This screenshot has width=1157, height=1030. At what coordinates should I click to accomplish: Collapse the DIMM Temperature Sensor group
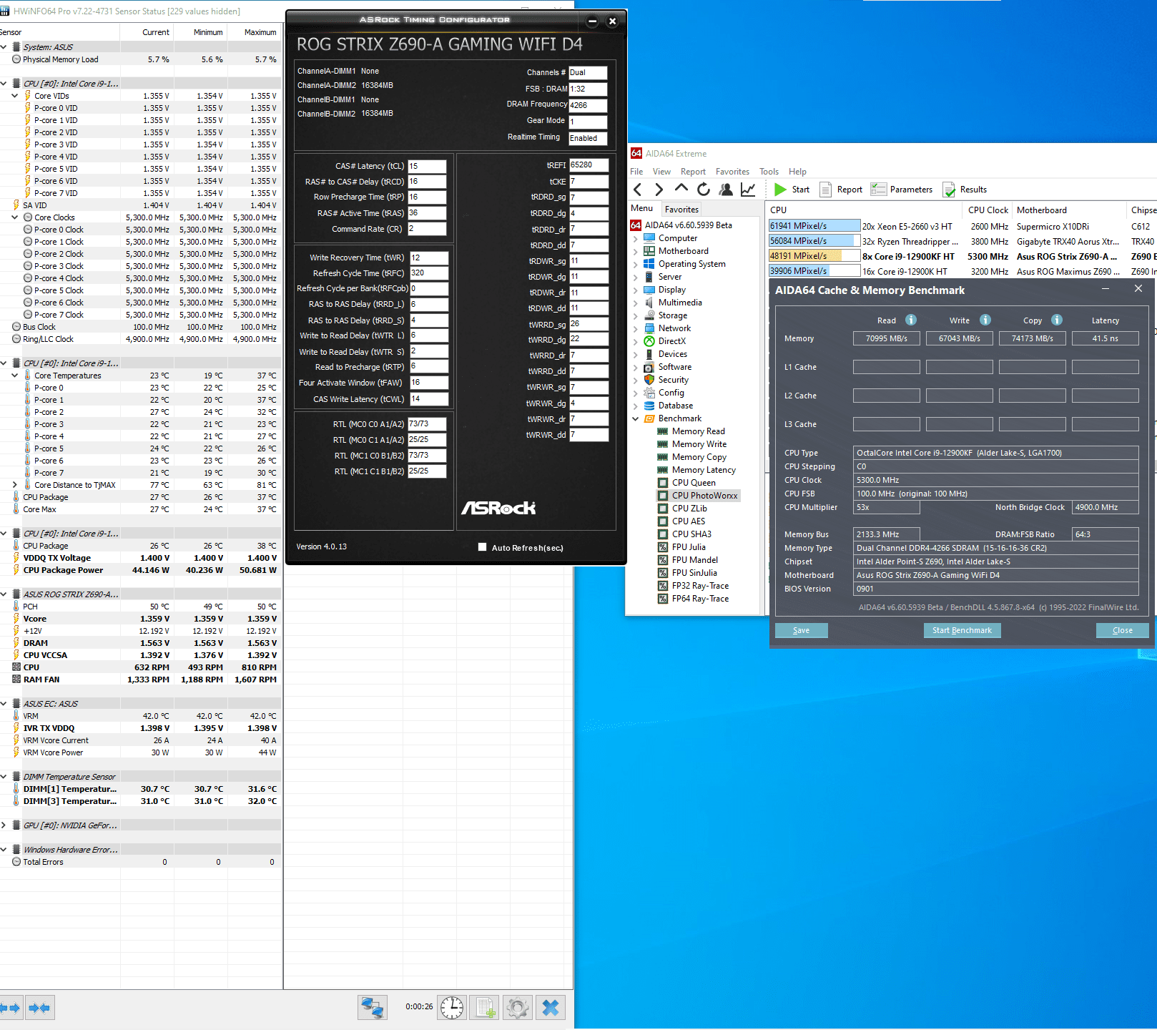pos(4,777)
